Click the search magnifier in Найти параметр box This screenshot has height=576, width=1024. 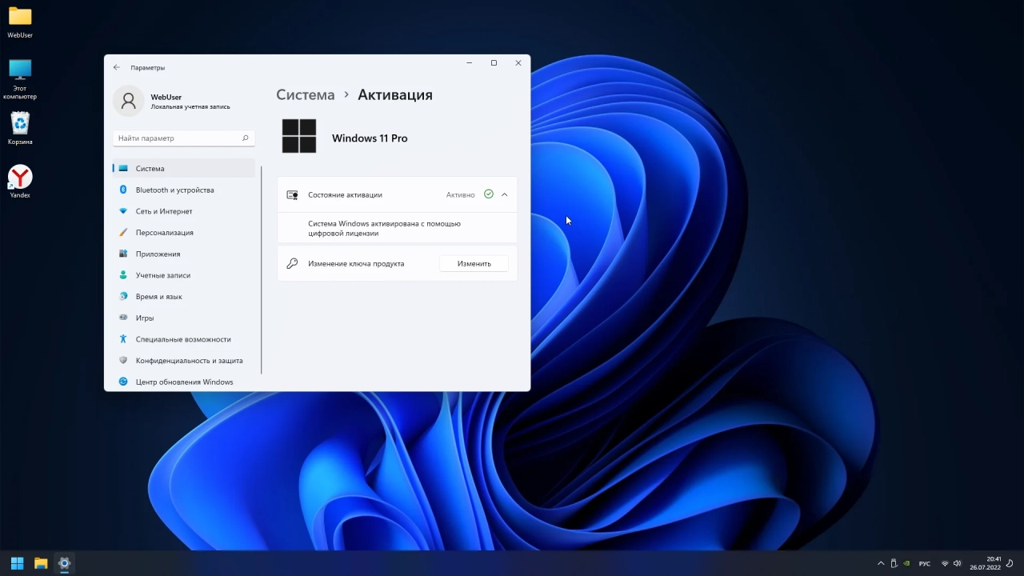point(245,138)
